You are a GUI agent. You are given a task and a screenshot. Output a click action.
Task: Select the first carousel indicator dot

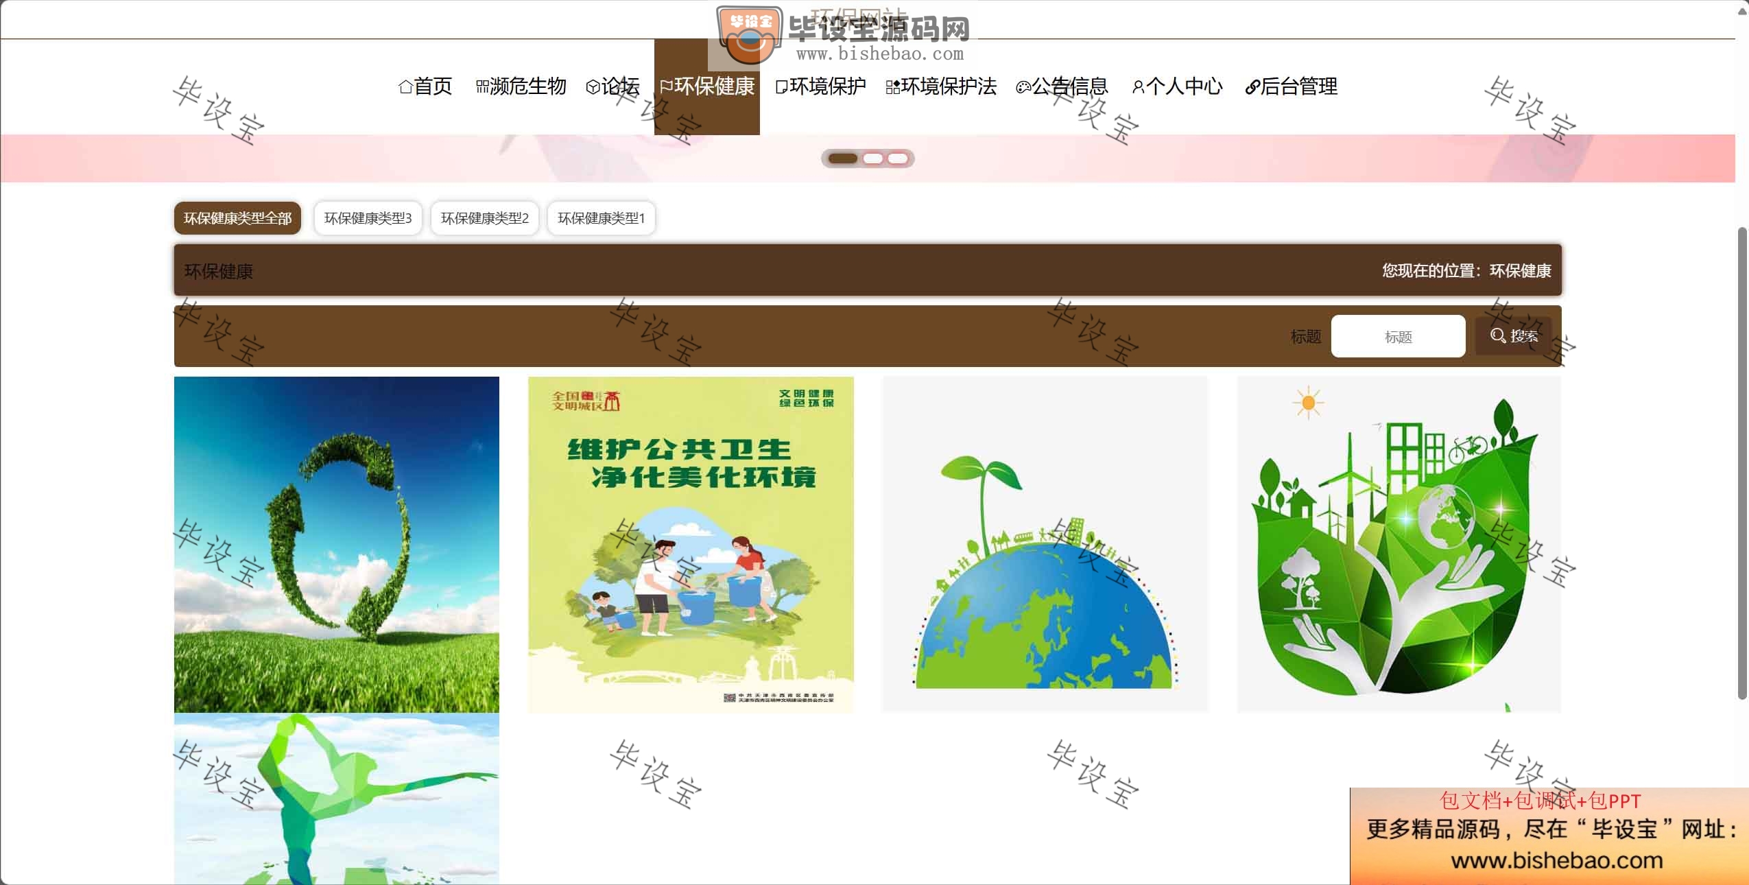[x=843, y=158]
